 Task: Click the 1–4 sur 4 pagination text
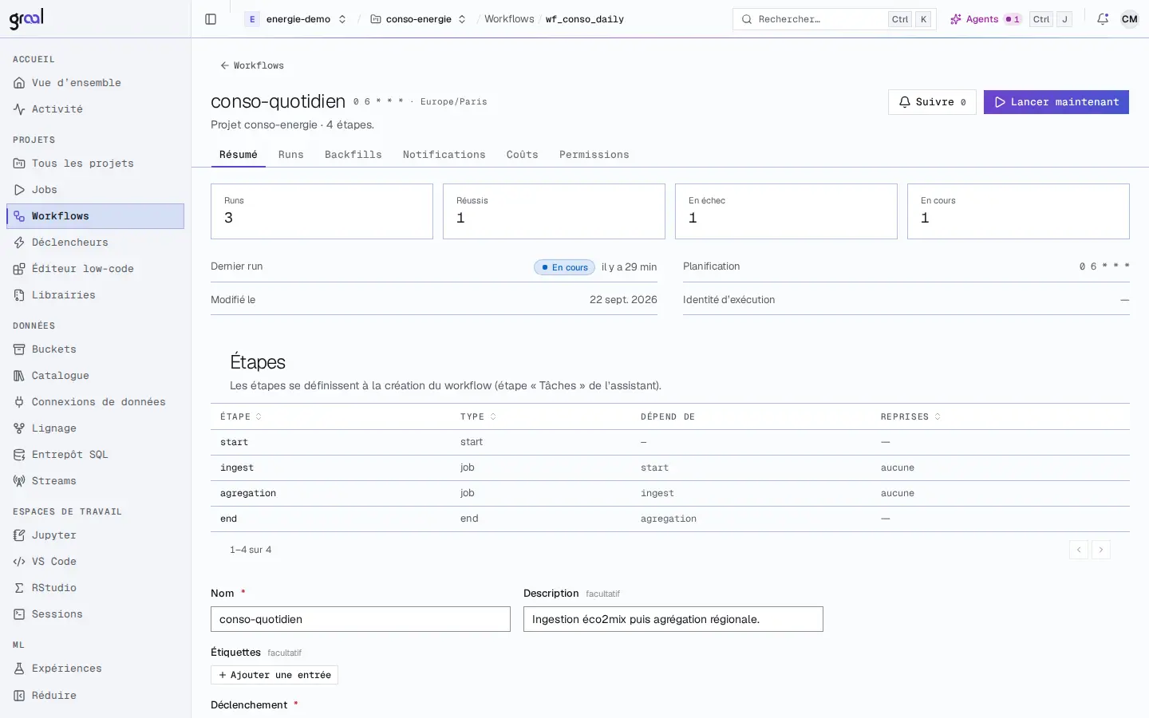point(251,550)
